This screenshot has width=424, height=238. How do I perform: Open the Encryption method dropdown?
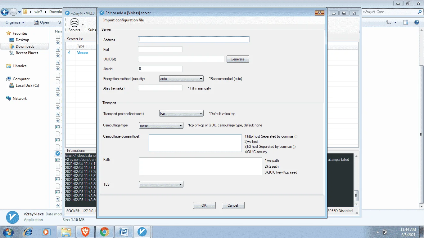pyautogui.click(x=181, y=79)
